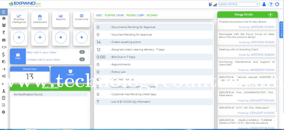Open Documents Pending for Approval row

[154, 27]
